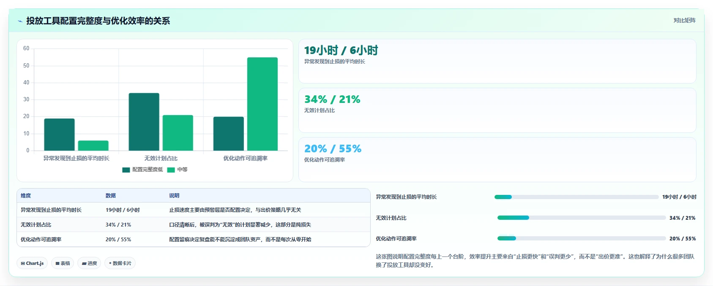This screenshot has height=286, width=713.
Task: Toggle the 配置完整度低 legend swatch
Action: coord(126,170)
